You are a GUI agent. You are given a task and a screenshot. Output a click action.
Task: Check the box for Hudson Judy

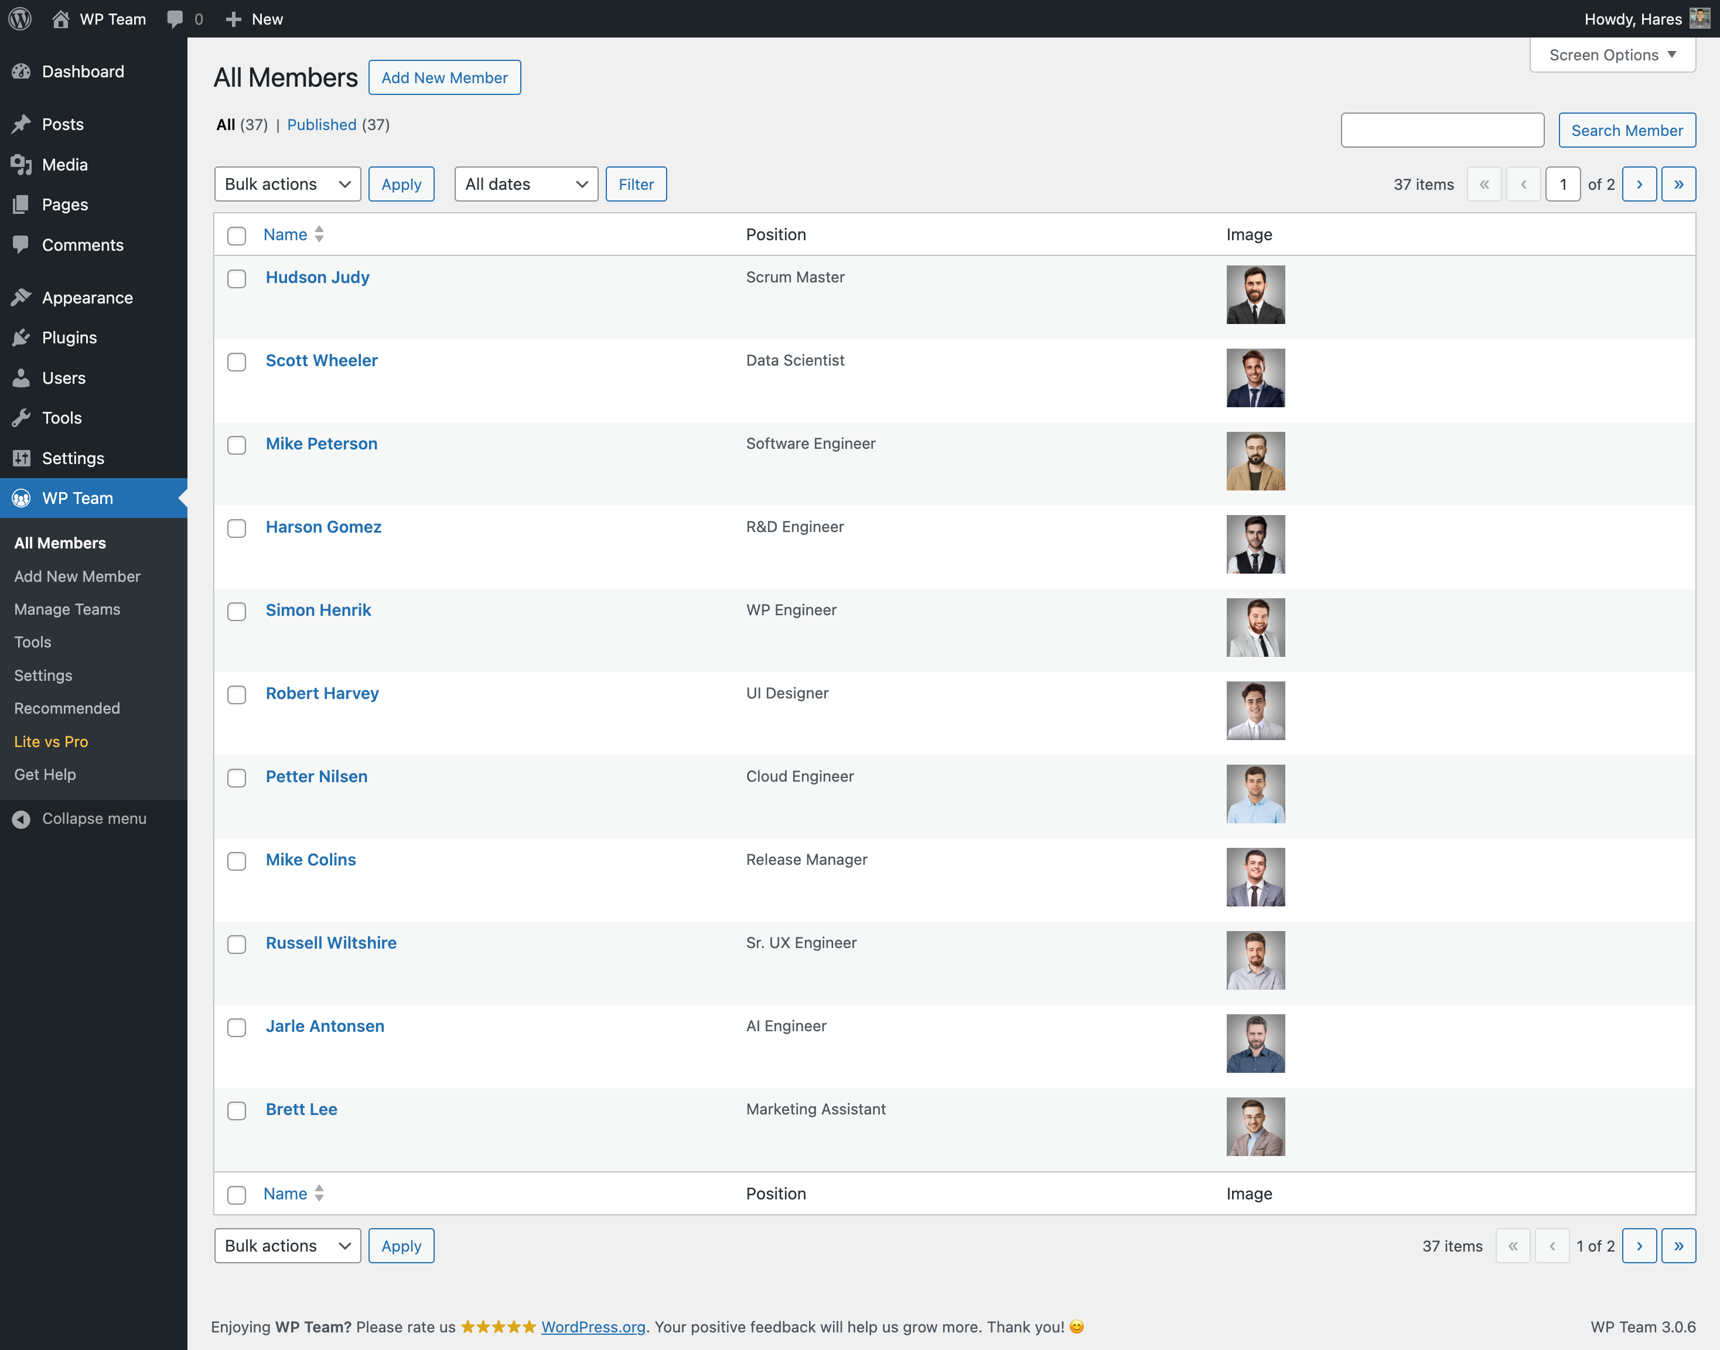pyautogui.click(x=236, y=279)
